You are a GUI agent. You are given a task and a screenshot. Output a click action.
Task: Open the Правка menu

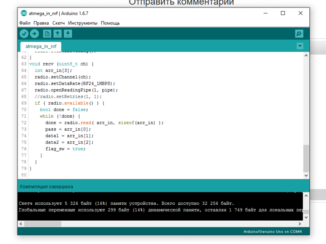click(x=41, y=23)
